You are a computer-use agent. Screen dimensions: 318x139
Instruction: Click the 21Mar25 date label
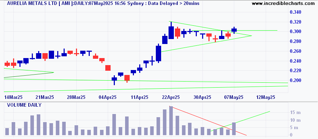coord(45,97)
